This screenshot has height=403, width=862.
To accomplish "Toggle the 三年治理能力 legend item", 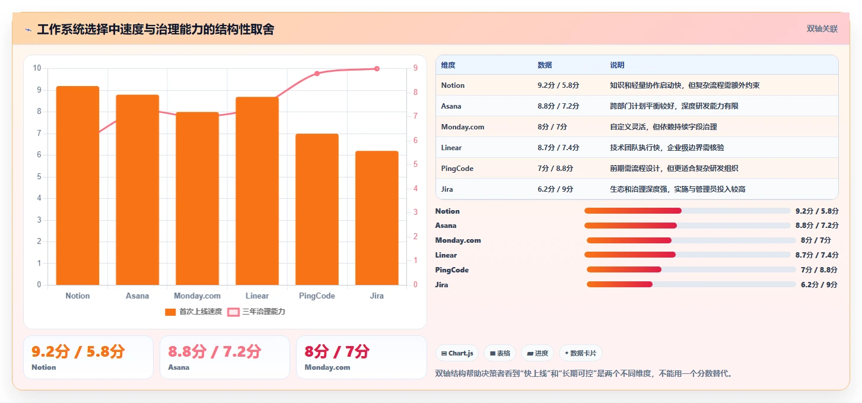I will pyautogui.click(x=256, y=312).
